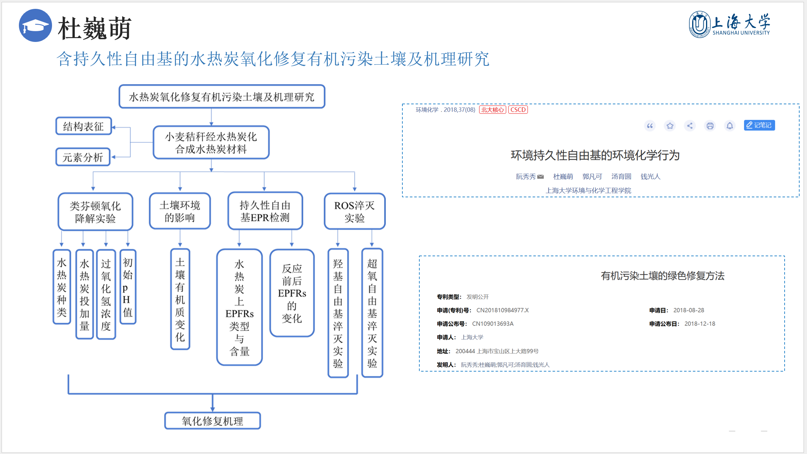807x454 pixels.
Task: Select the 氧化修复机理 flowchart box
Action: click(212, 421)
